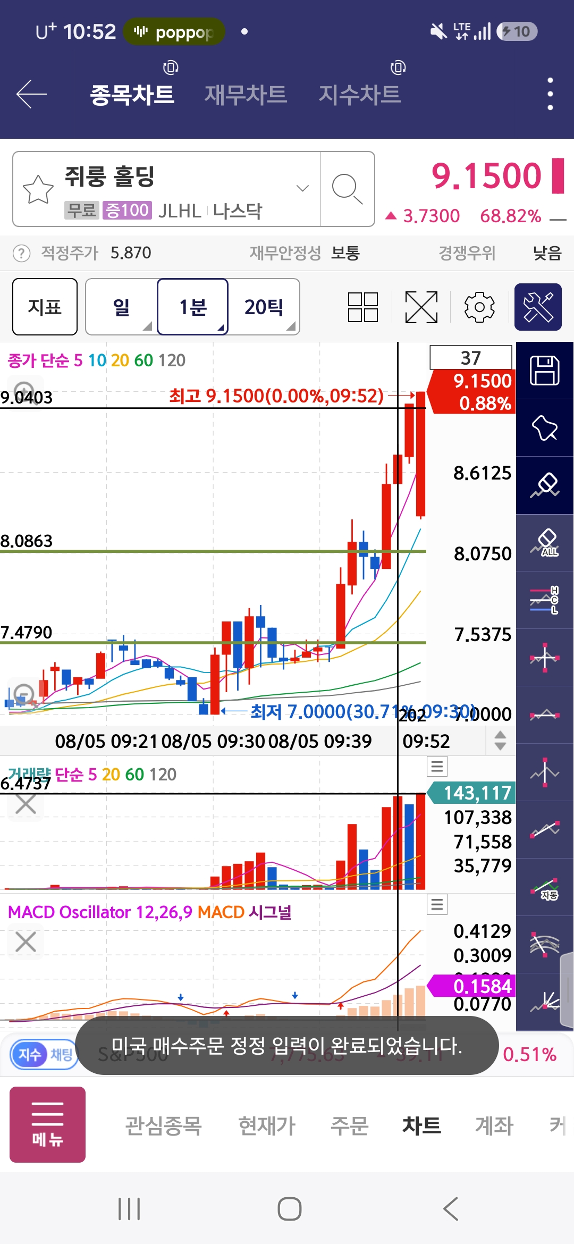Select the eraser tool for drawn lines
The width and height of the screenshot is (574, 1244).
coord(545,485)
